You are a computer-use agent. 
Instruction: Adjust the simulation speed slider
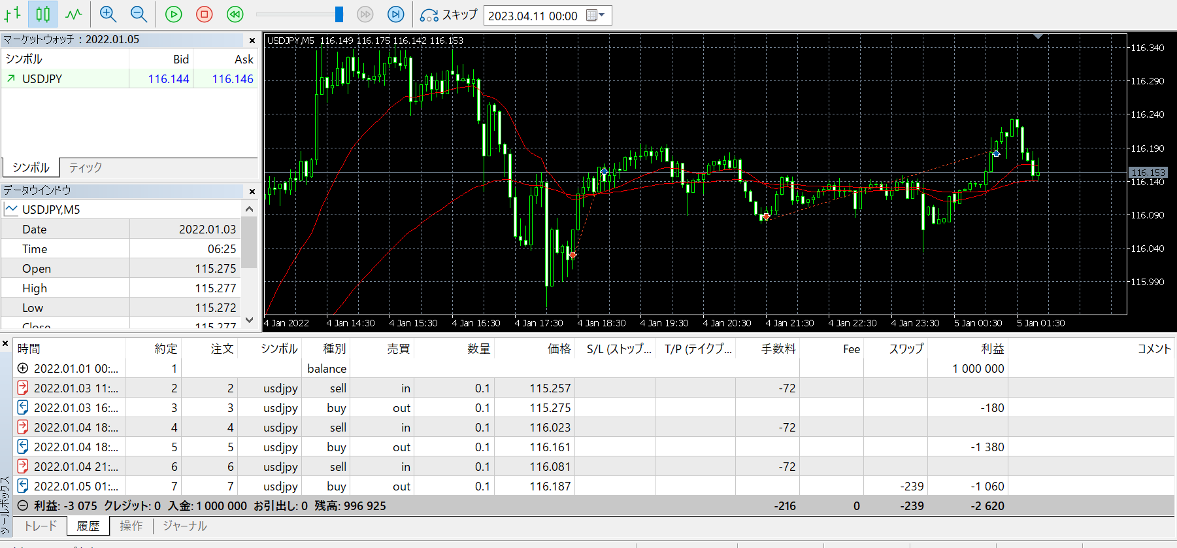point(339,14)
